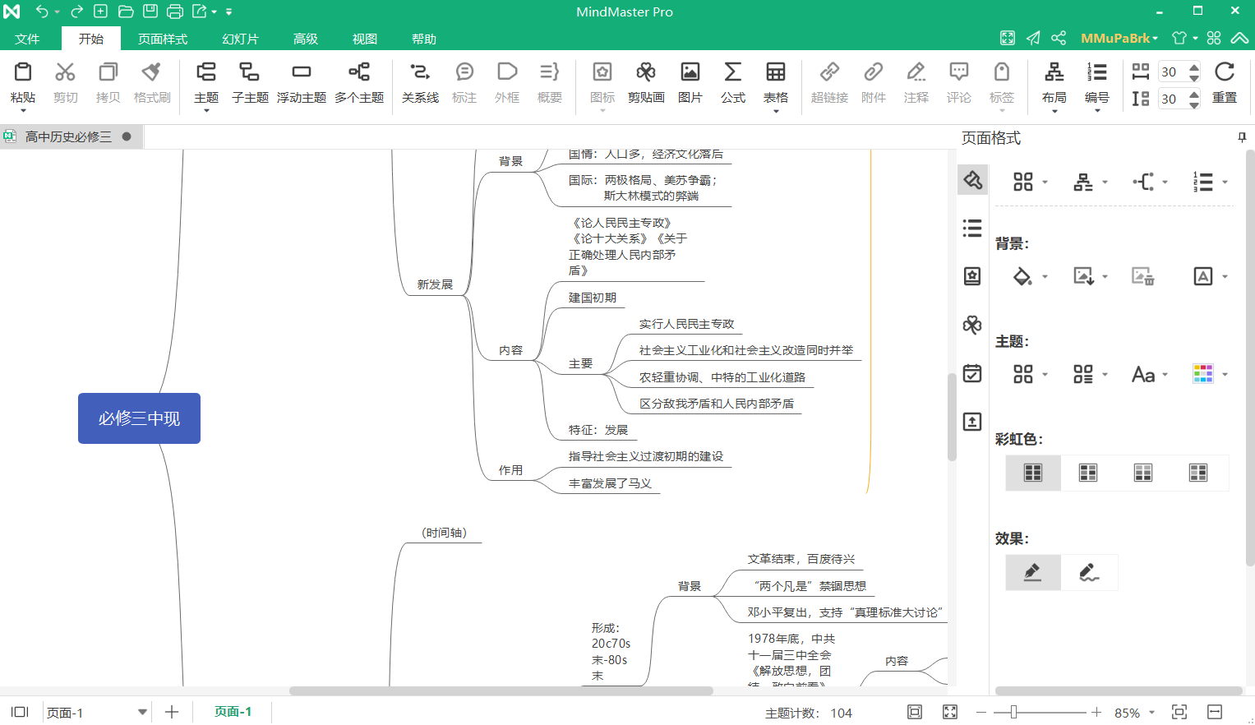Zoom in with the plus button
This screenshot has width=1255, height=725.
click(1096, 712)
